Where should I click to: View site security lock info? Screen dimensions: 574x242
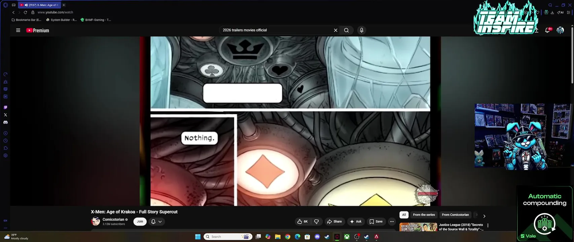pos(33,12)
